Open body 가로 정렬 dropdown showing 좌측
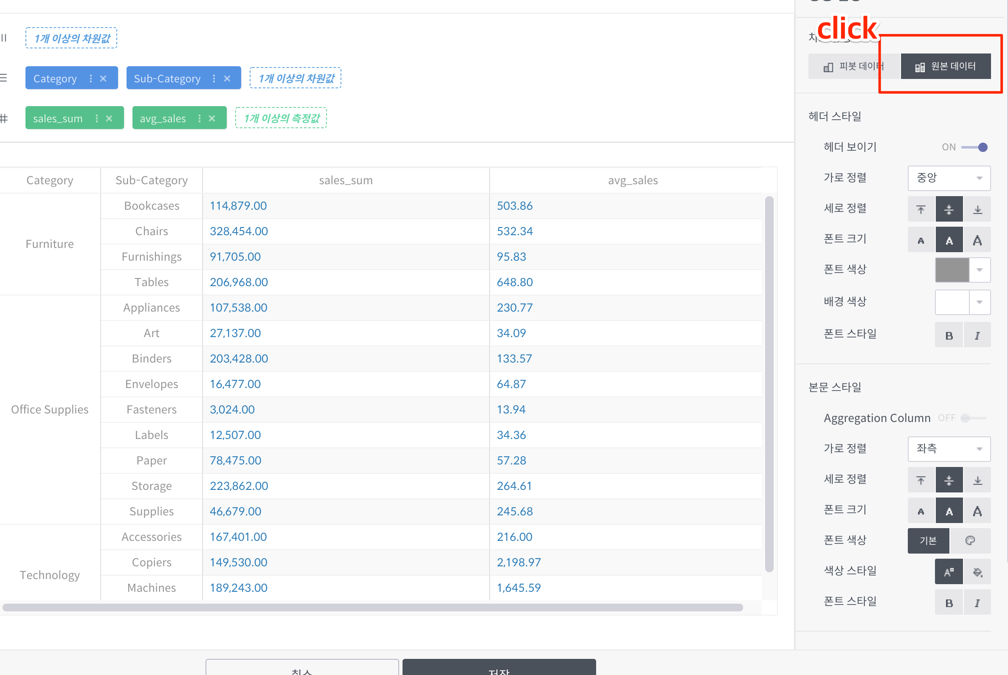 949,449
